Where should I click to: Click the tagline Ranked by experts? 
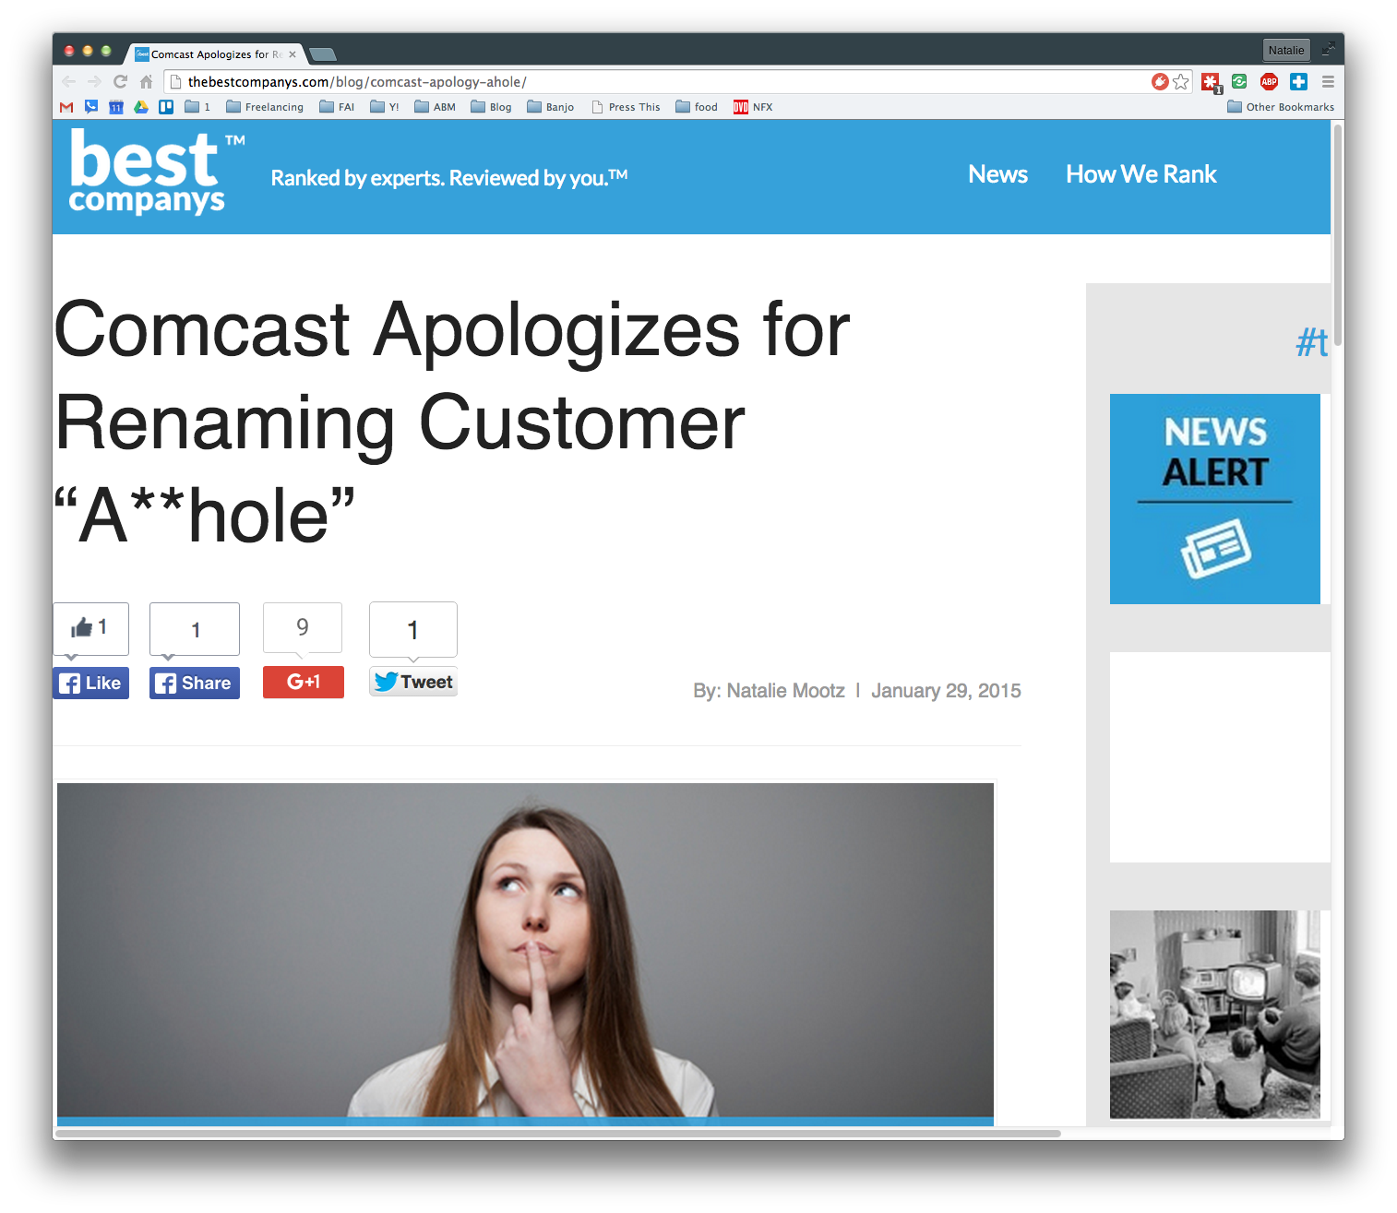tap(449, 177)
